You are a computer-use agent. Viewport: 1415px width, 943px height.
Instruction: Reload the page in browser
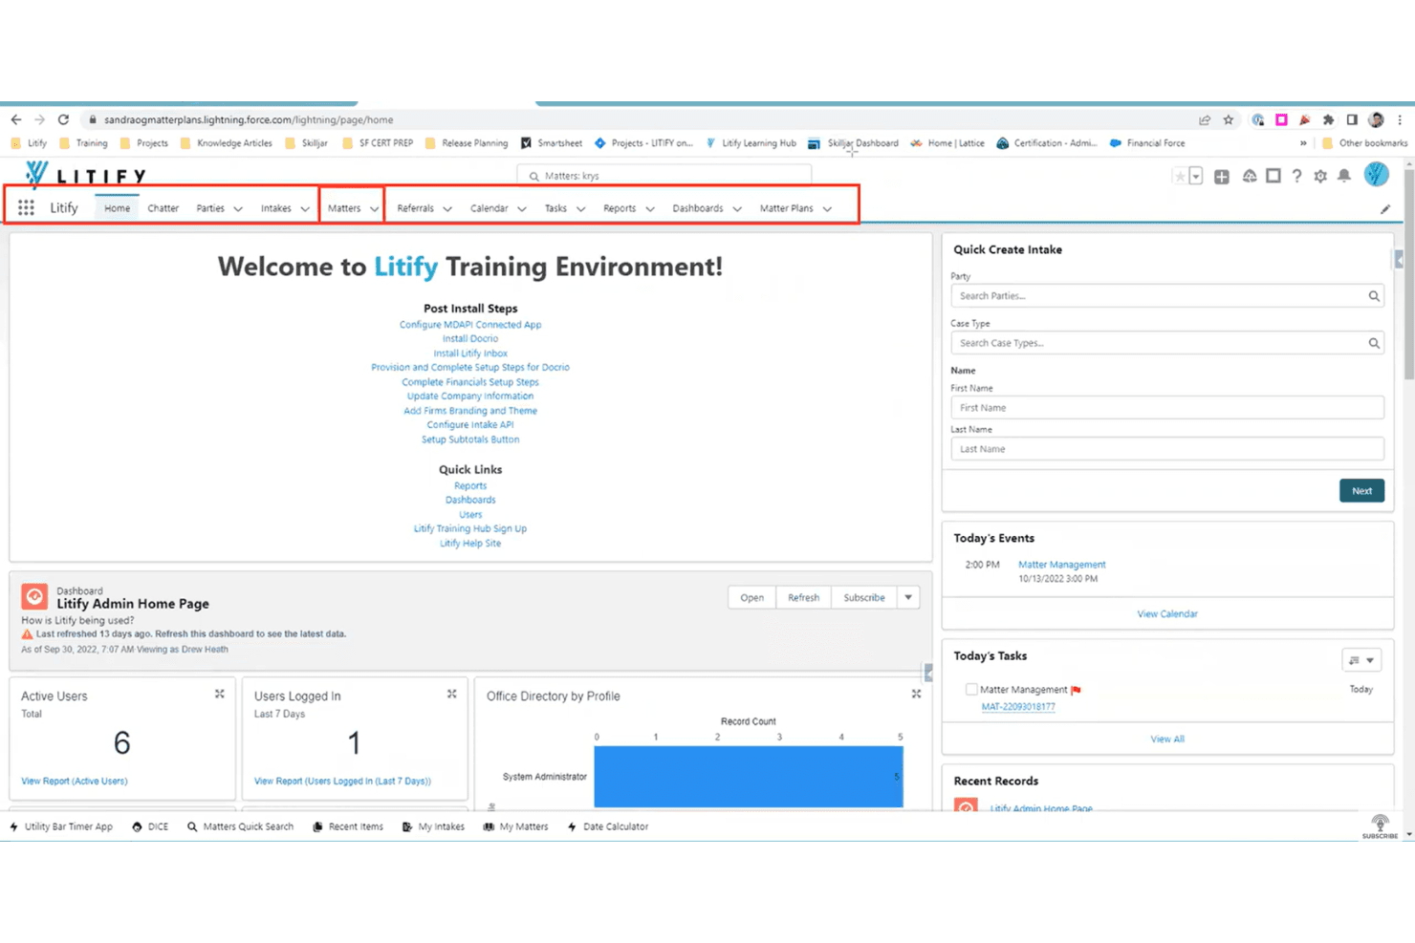(63, 119)
